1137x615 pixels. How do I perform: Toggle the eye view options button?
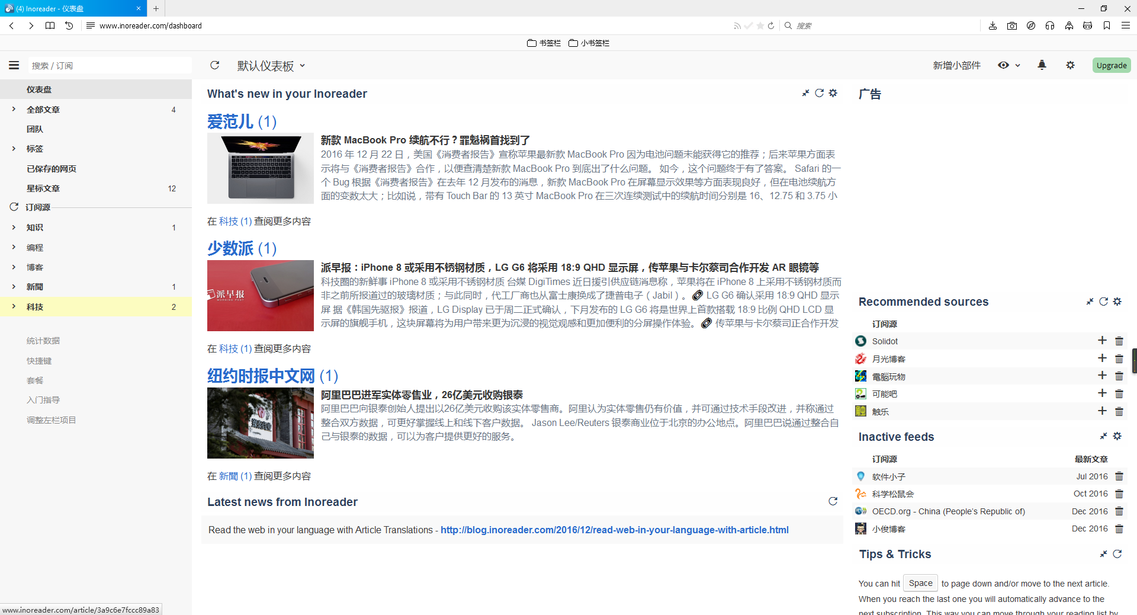click(1003, 65)
